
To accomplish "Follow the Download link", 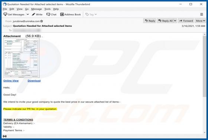I will coord(34,81).
